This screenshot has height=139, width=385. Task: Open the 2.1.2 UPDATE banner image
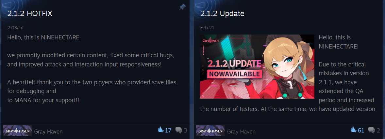(x=257, y=66)
